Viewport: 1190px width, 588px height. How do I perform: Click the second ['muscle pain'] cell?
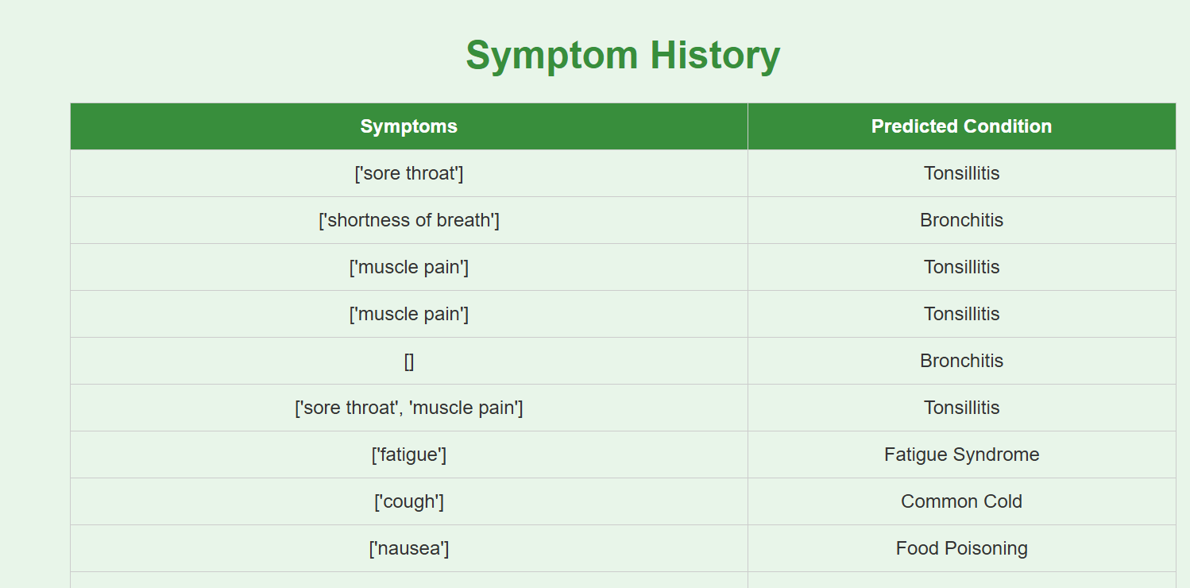(x=409, y=314)
